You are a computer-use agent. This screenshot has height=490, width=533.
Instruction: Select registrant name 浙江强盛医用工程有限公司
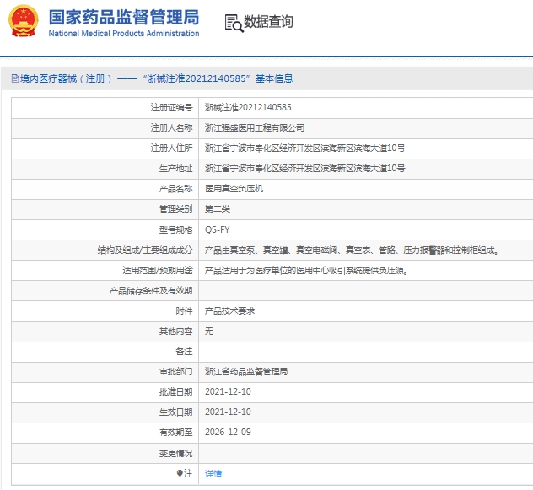point(254,128)
